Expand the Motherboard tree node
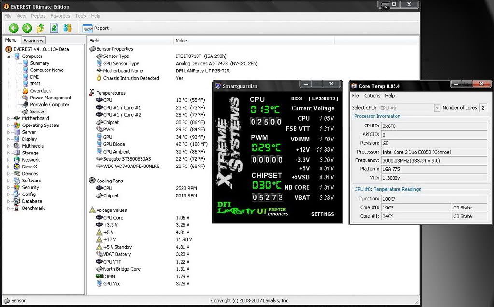 tap(8, 118)
